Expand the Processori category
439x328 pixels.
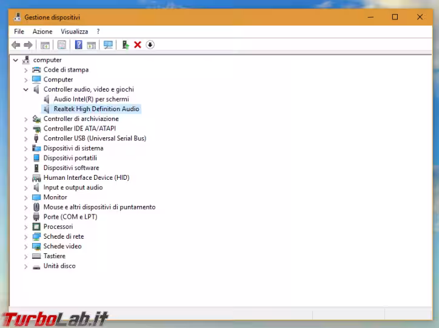[x=25, y=227]
